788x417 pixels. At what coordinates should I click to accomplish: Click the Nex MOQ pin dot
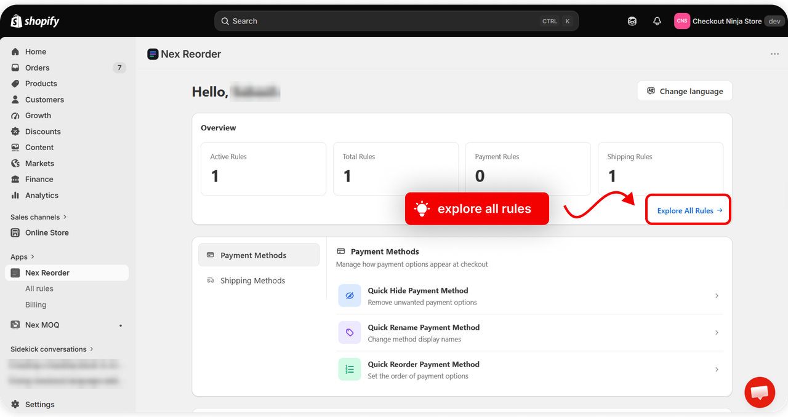click(x=121, y=325)
